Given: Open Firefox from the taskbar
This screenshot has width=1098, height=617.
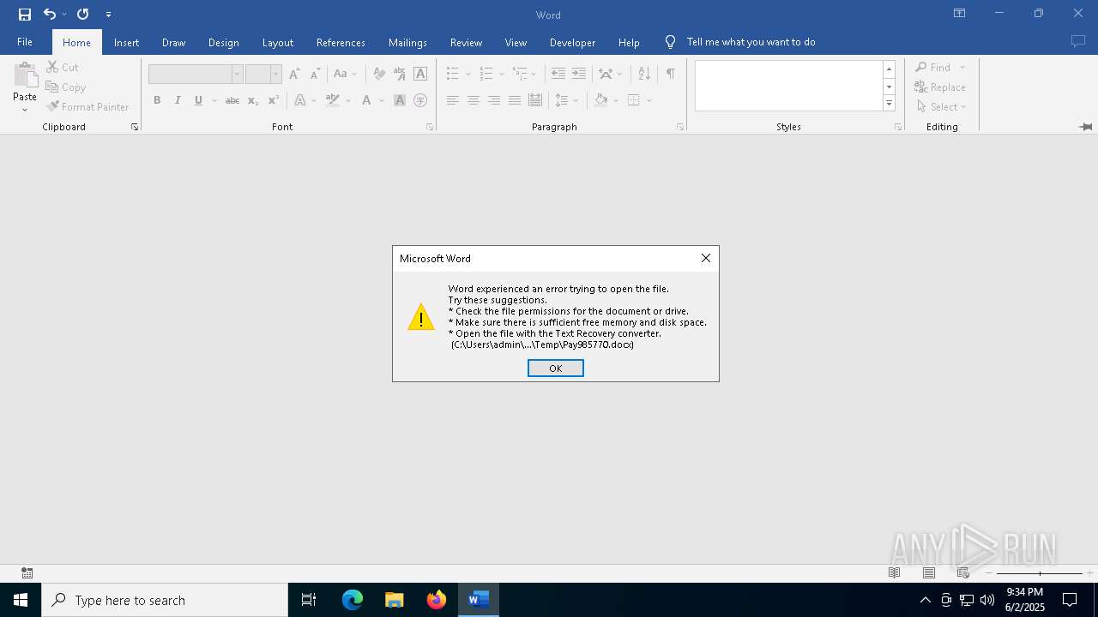Looking at the screenshot, I should click(437, 600).
